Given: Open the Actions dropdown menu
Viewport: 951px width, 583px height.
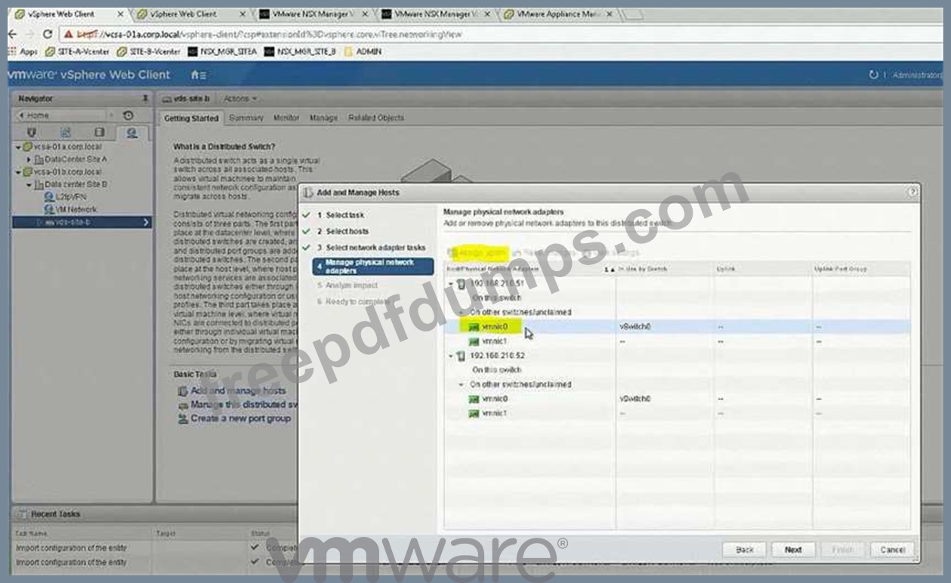Looking at the screenshot, I should [240, 99].
